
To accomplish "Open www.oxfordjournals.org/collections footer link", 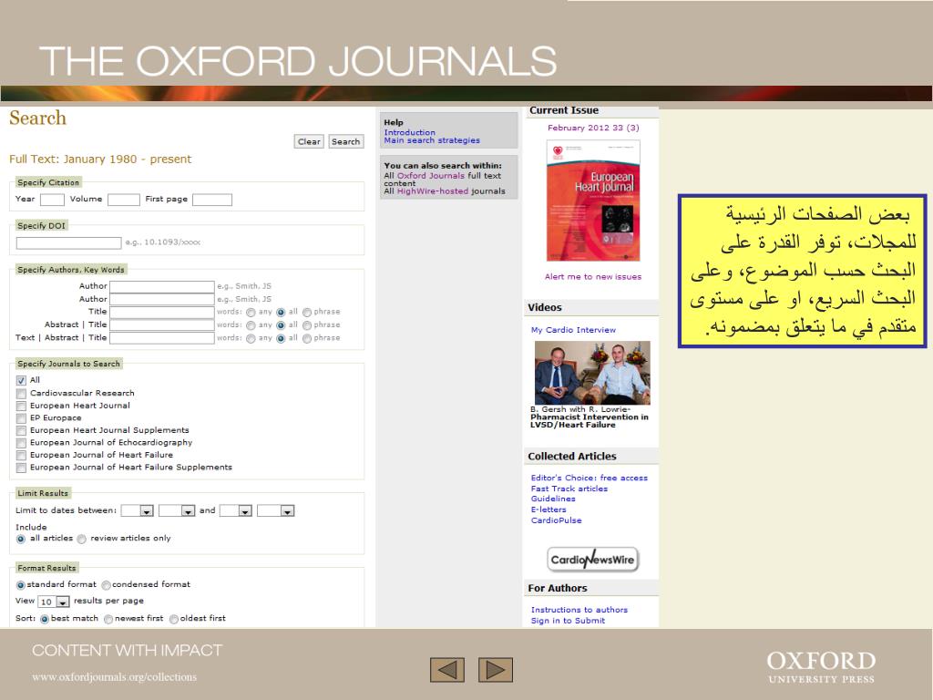I will click(x=114, y=677).
